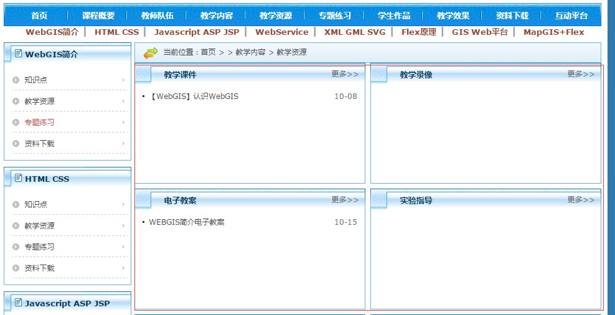Image resolution: width=615 pixels, height=315 pixels.
Task: Expand 更多>> in the 教学课件 section
Action: [345, 74]
